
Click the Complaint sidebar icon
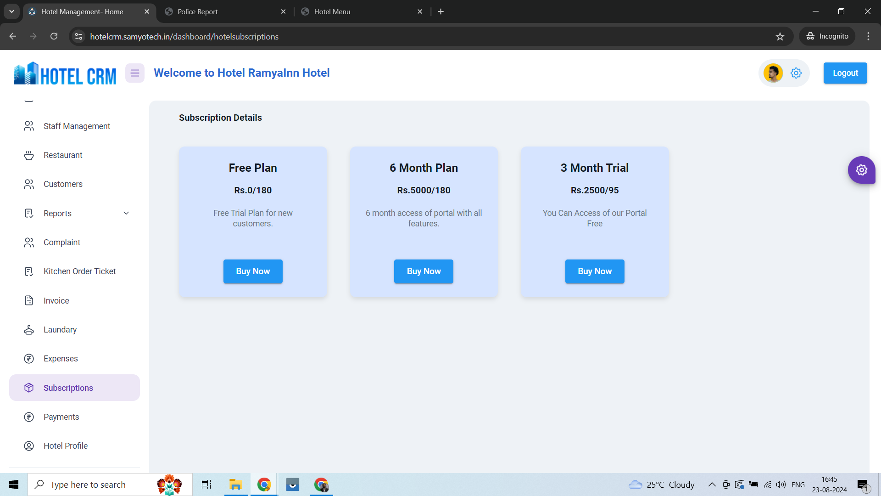click(x=29, y=242)
